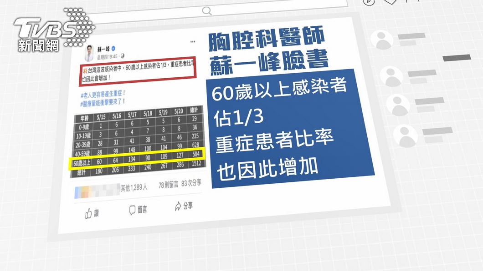
Task: Click the 也因此增加 line in blue box
Action: coord(267,169)
